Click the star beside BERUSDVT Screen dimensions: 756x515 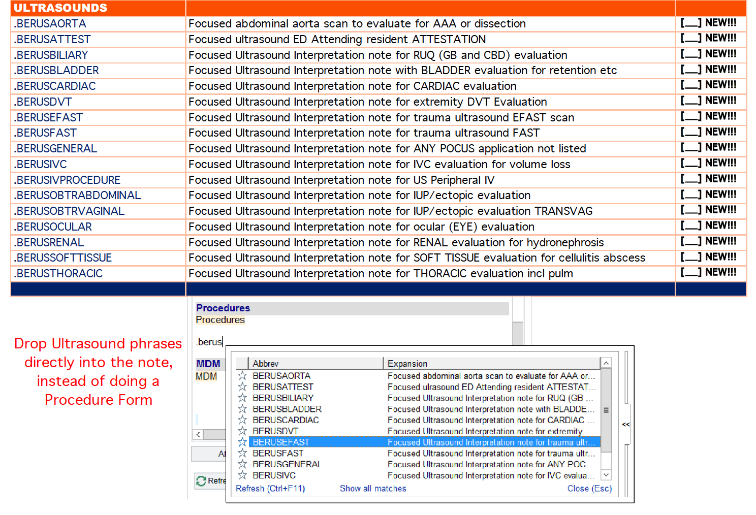point(242,431)
